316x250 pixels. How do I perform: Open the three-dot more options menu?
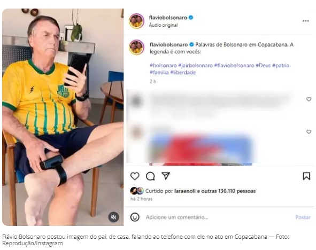(x=305, y=21)
